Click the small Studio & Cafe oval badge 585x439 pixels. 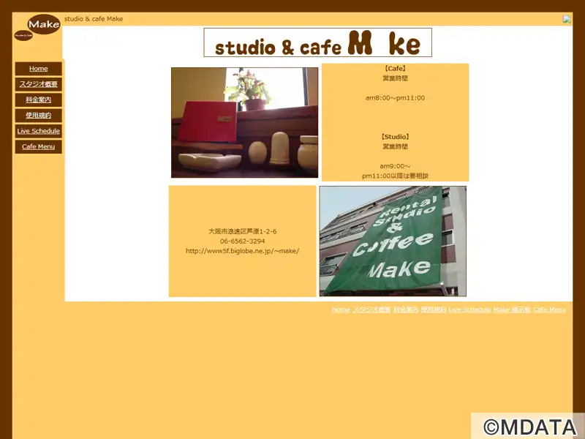(23, 35)
